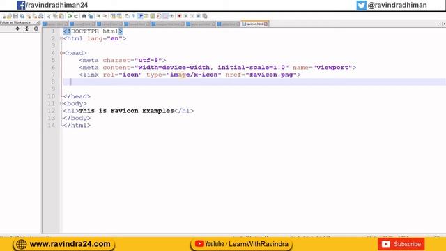Paste clipboard using the Paste toolbar icon
This screenshot has width=446, height=251.
pos(61,16)
